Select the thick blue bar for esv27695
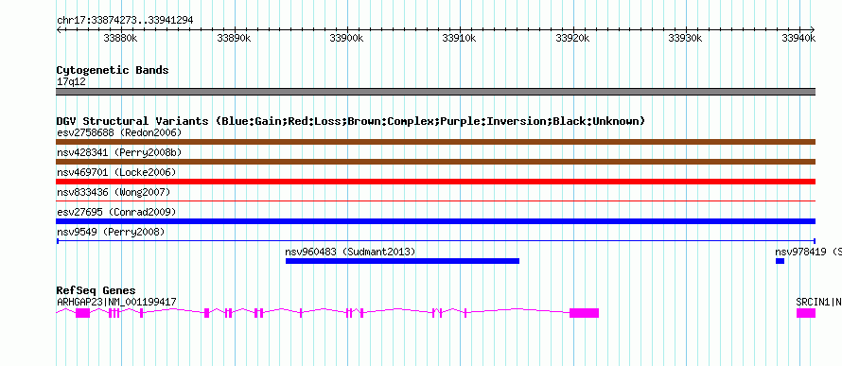Viewport: 842px width, 366px height. click(436, 221)
